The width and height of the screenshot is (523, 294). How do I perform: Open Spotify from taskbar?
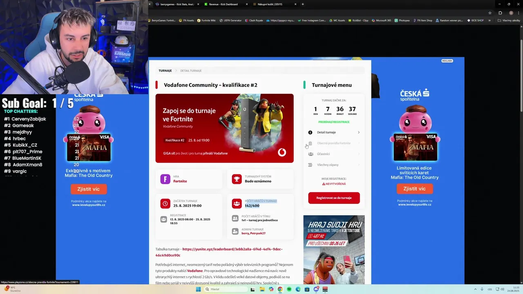tap(289, 289)
